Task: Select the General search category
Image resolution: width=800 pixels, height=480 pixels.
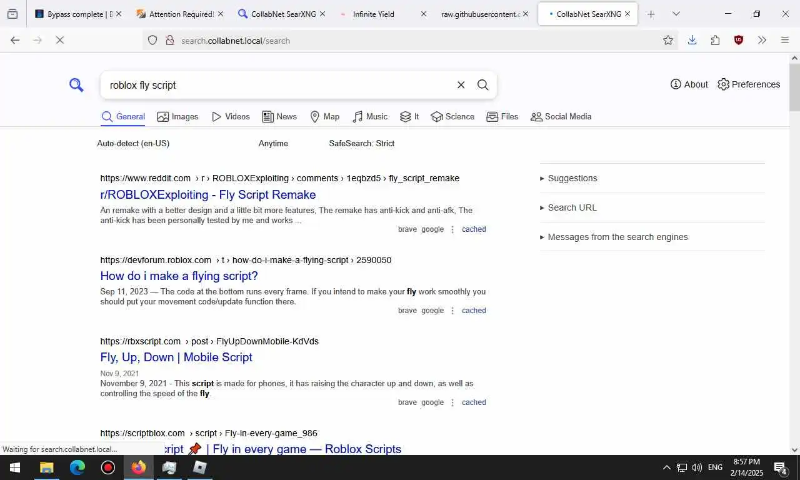Action: [123, 117]
